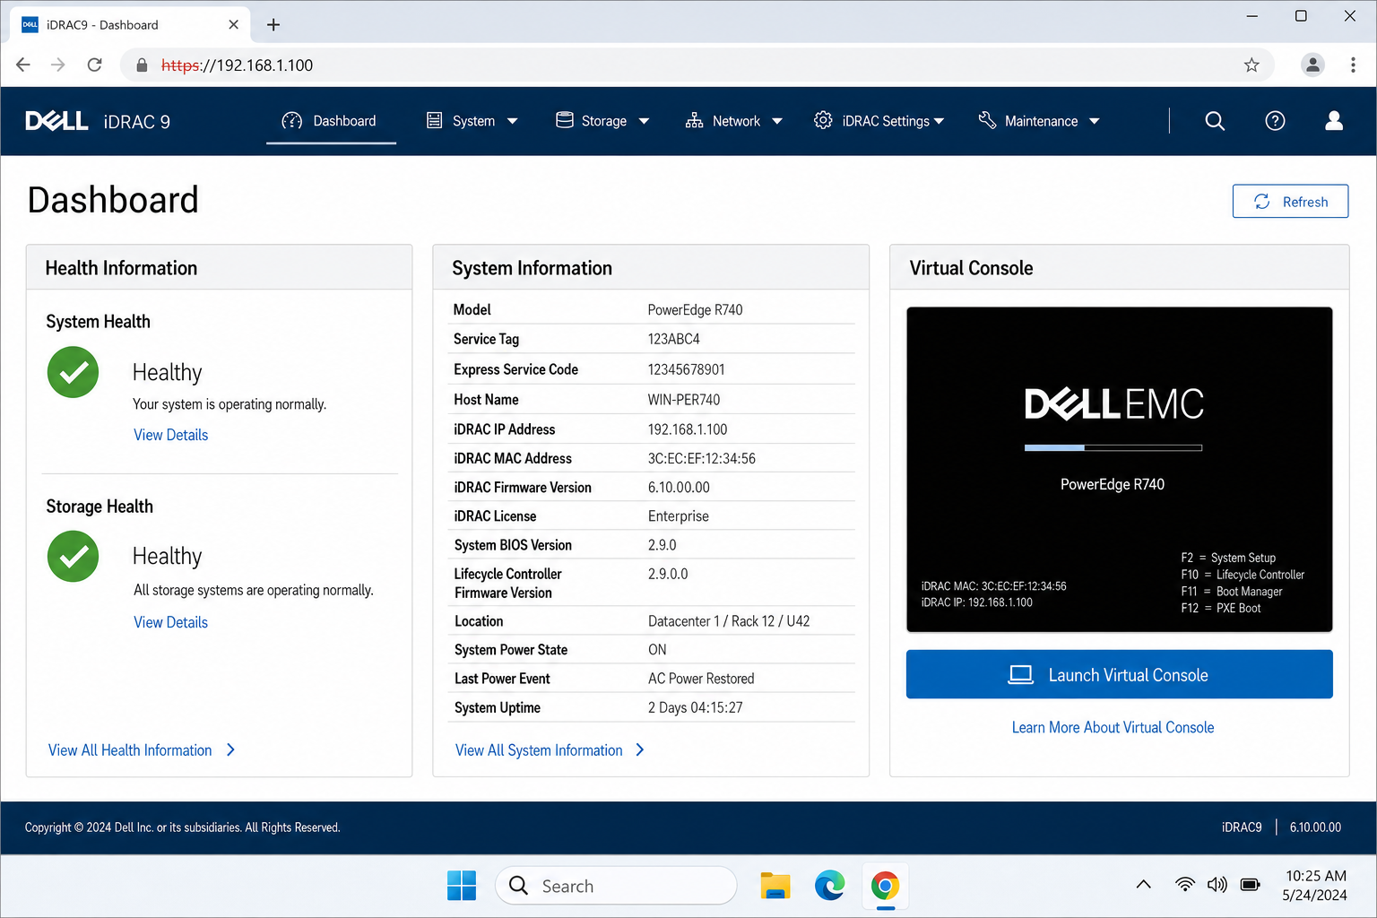Open File Explorer from the taskbar
This screenshot has height=918, width=1377.
pos(775,886)
